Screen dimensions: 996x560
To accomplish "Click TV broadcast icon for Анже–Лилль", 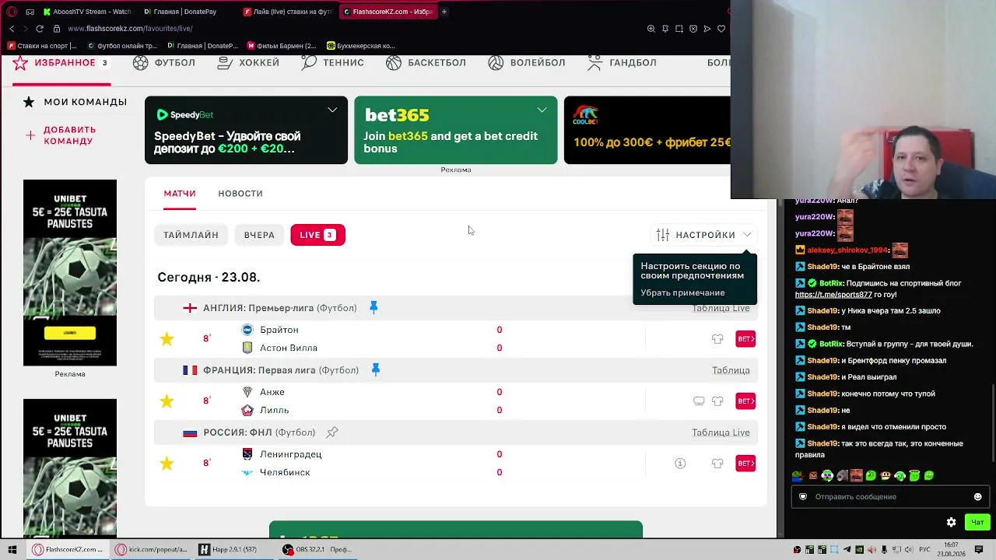I will click(x=699, y=401).
